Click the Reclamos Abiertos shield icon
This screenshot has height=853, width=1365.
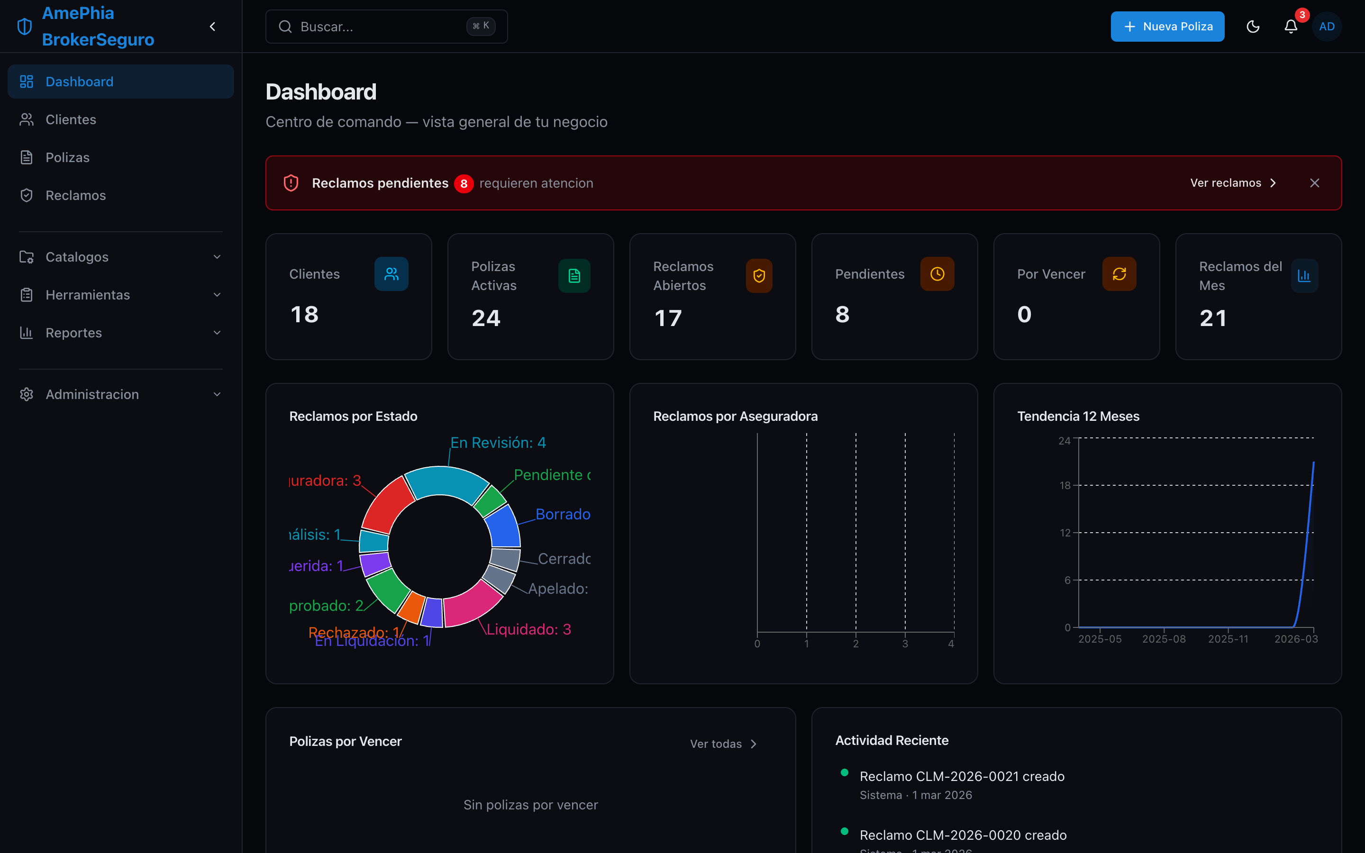click(x=759, y=276)
